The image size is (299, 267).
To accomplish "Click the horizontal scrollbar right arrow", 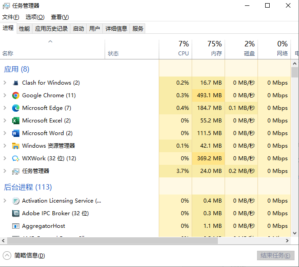I will pyautogui.click(x=287, y=241).
